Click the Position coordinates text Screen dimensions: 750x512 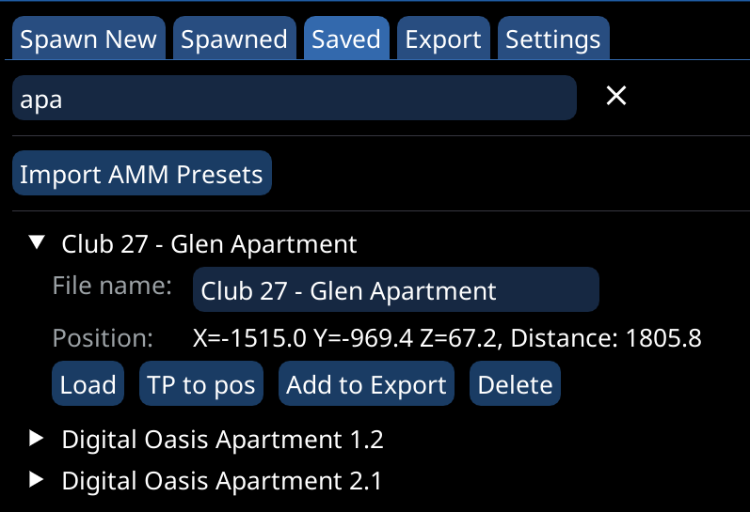[447, 338]
